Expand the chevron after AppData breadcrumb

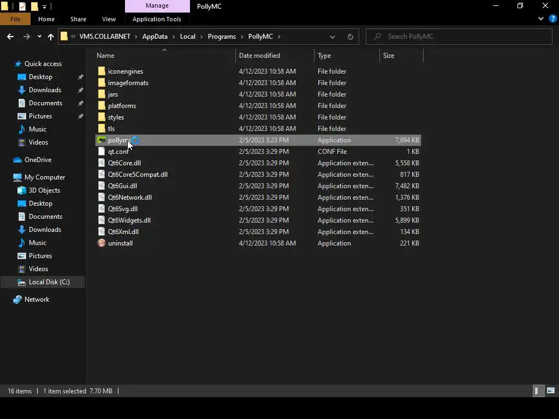[x=174, y=37]
